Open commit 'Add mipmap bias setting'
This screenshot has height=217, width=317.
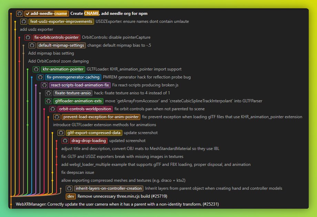pyautogui.click(x=51, y=53)
